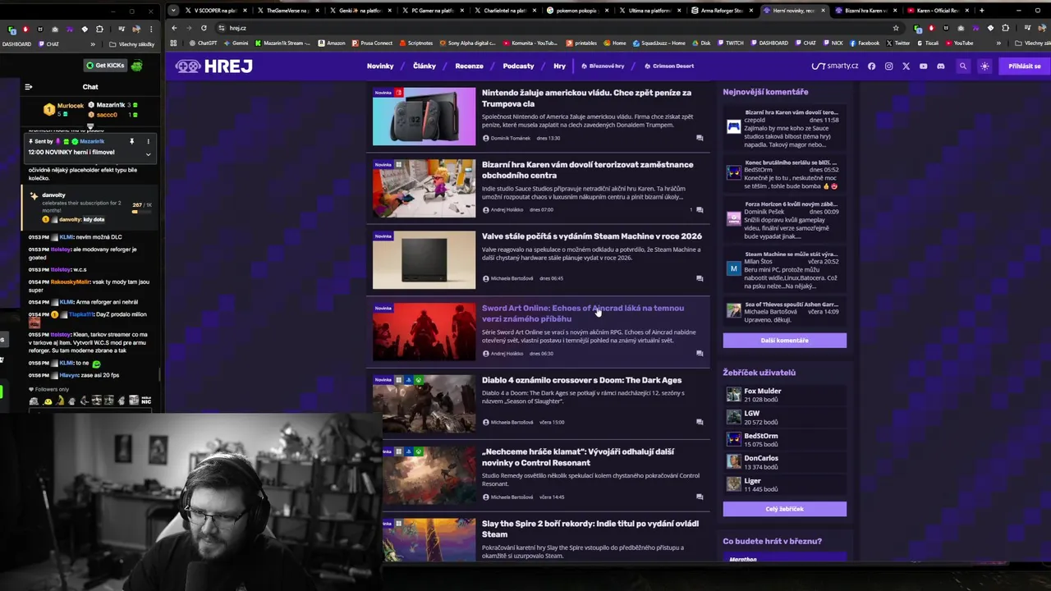Switch to Karen - Official YouTube tab
This screenshot has width=1051, height=591.
coord(937,11)
